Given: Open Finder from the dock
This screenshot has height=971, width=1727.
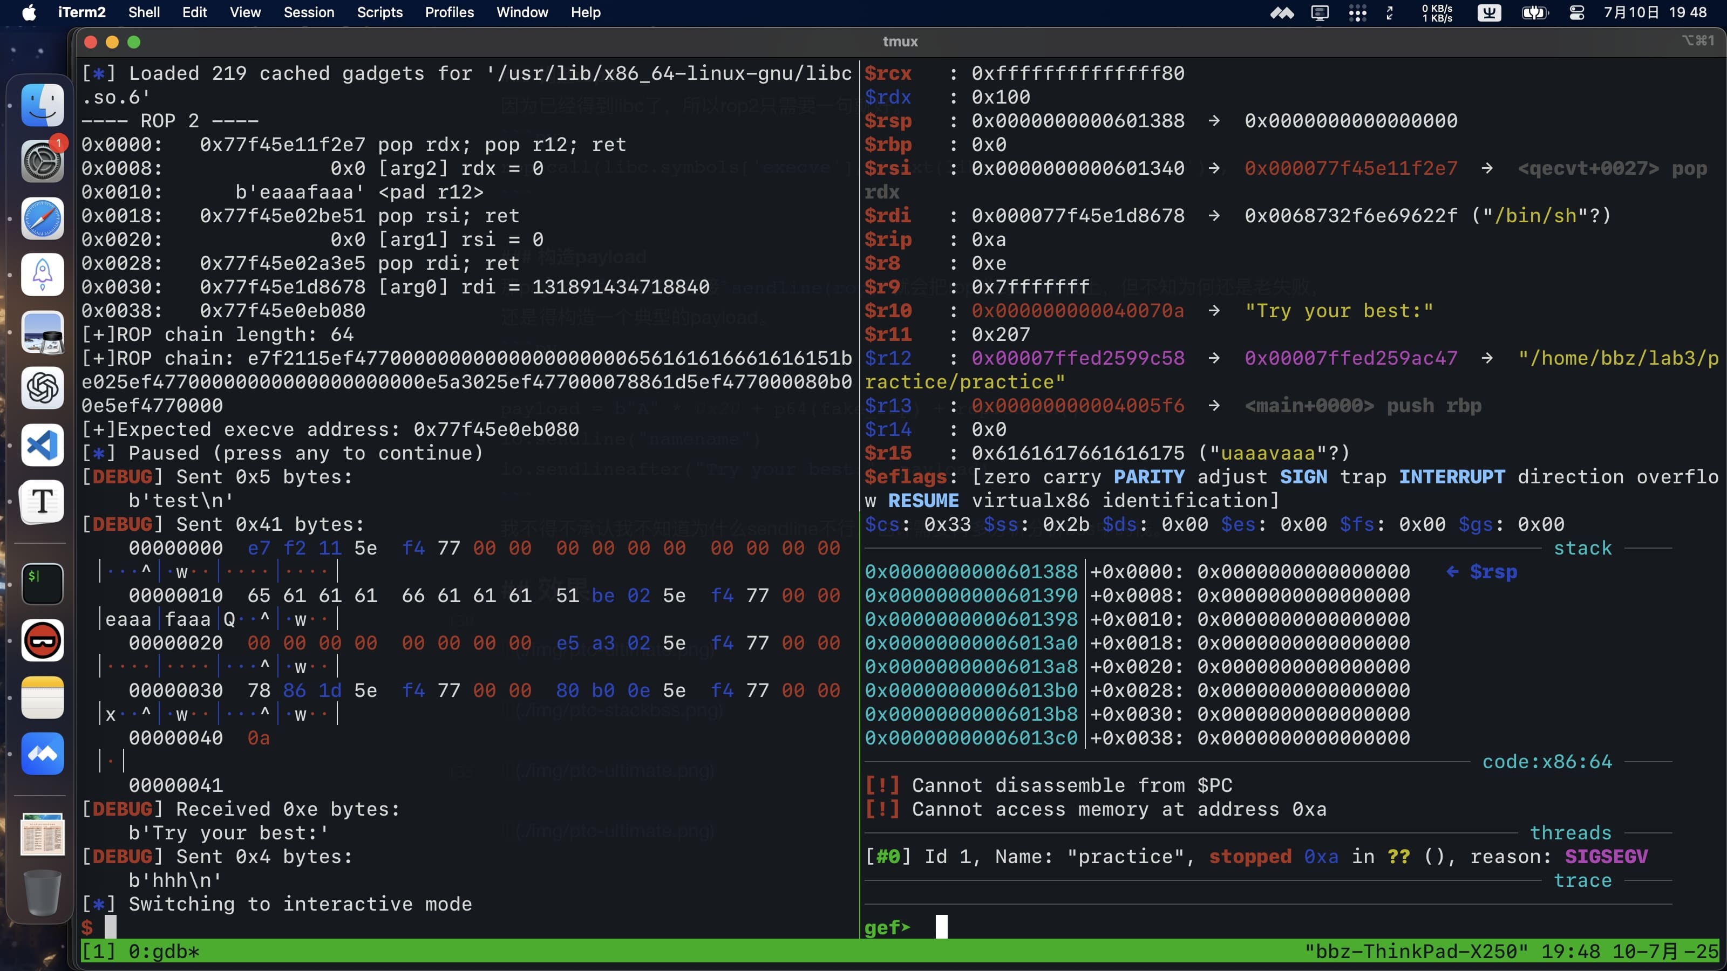Looking at the screenshot, I should pyautogui.click(x=42, y=105).
